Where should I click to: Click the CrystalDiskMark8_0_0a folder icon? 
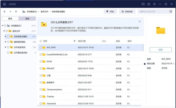[x=44, y=54]
